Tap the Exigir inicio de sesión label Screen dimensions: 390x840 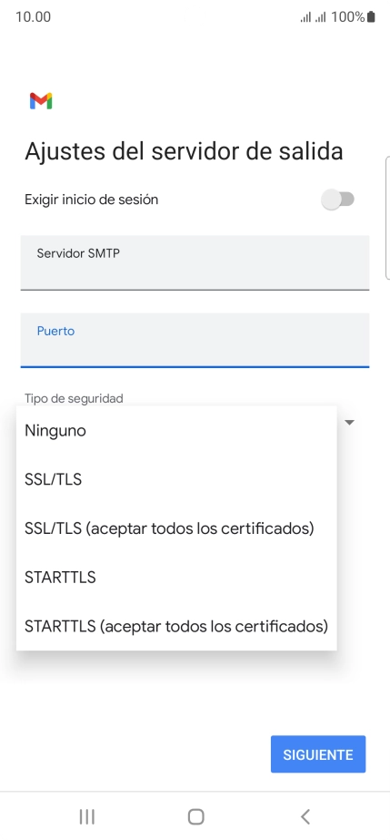pos(91,200)
